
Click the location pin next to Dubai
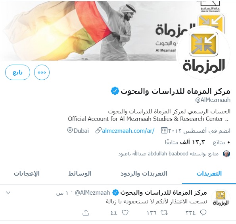point(70,130)
